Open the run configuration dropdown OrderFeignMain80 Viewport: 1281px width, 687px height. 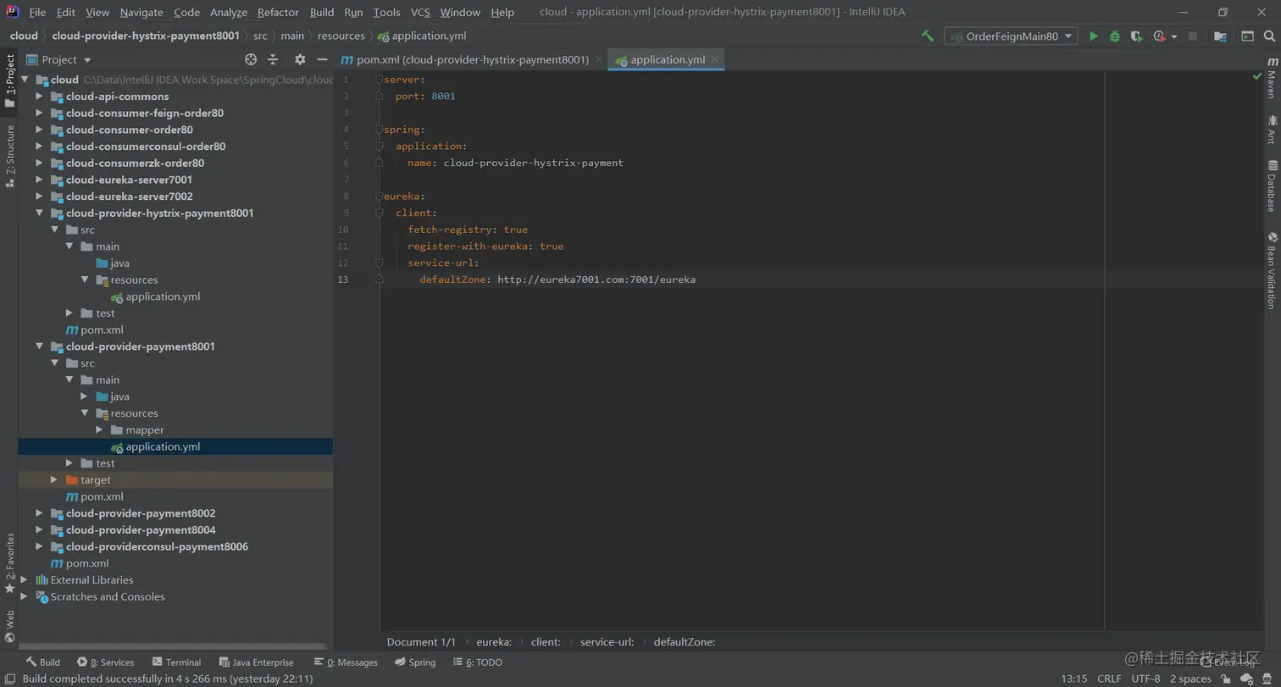point(1011,36)
